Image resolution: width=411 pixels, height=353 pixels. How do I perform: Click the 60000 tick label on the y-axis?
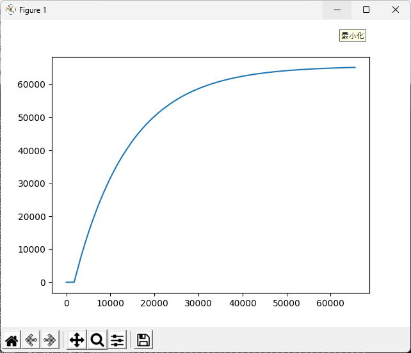[31, 84]
